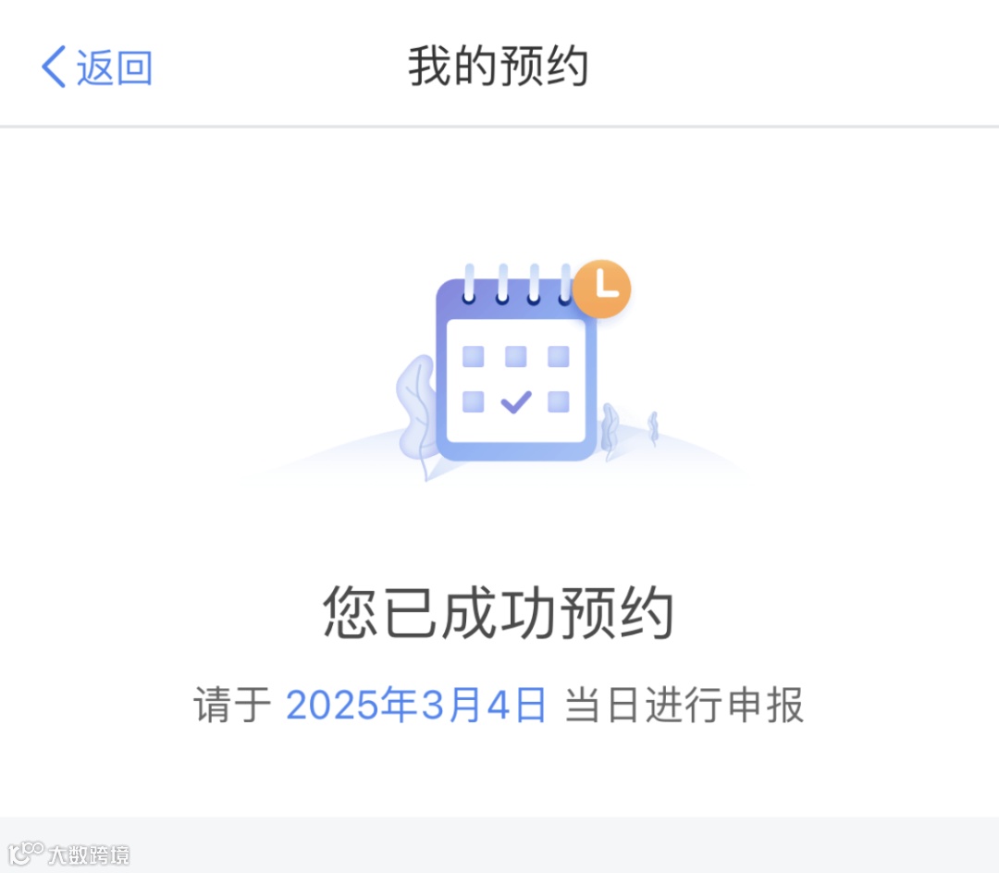
Task: Click the 请于 text before the date
Action: (x=232, y=705)
